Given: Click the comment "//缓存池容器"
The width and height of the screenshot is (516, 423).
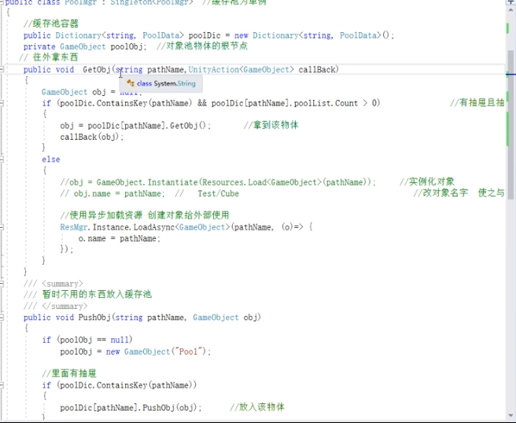Looking at the screenshot, I should click(51, 24).
